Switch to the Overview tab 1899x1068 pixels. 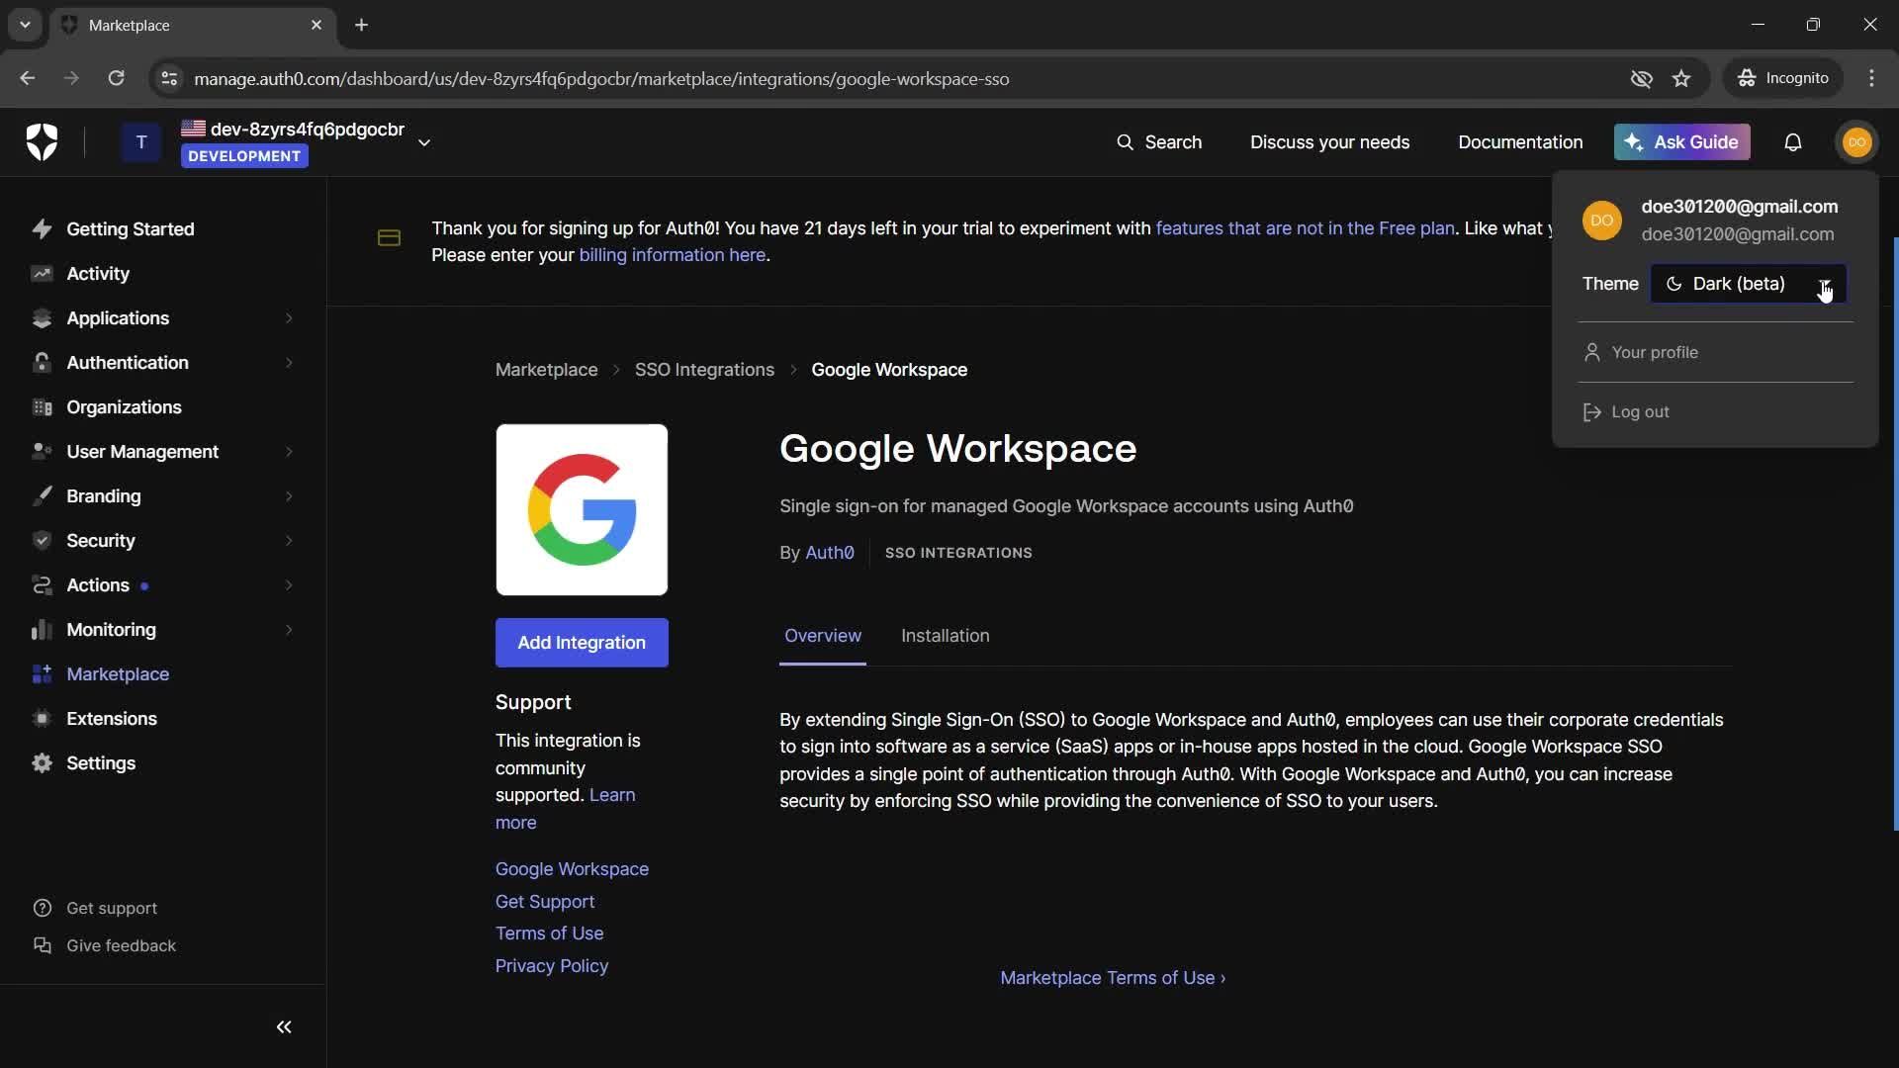tap(823, 636)
